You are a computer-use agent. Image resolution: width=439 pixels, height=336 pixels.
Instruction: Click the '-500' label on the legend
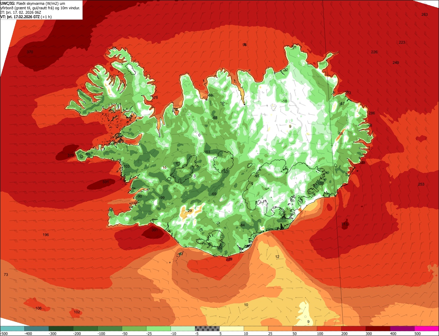coord(4,334)
